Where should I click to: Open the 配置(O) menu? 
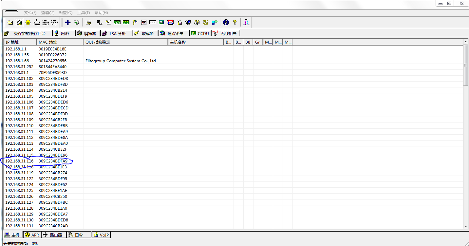(x=66, y=13)
